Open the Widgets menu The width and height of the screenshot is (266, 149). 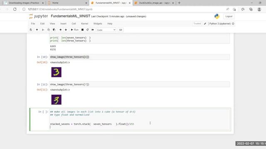point(98,24)
